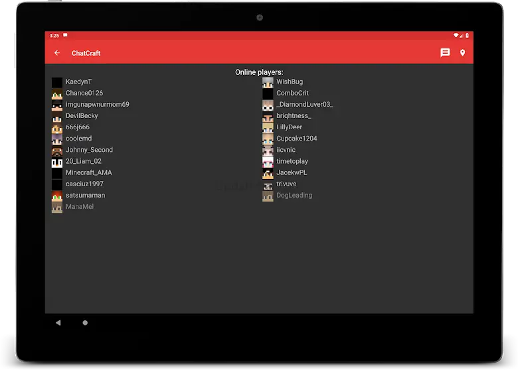Select player name iicvnic

click(286, 150)
